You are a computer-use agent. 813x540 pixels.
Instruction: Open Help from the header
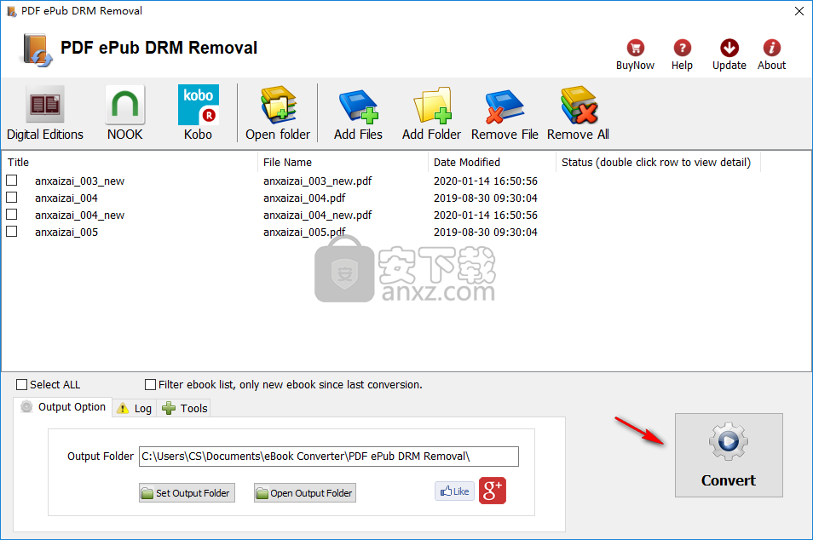682,55
